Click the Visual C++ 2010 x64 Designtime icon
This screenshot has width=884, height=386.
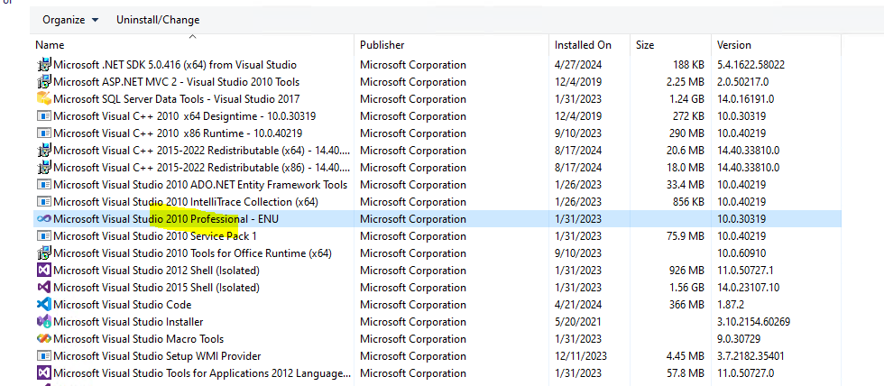pos(43,116)
